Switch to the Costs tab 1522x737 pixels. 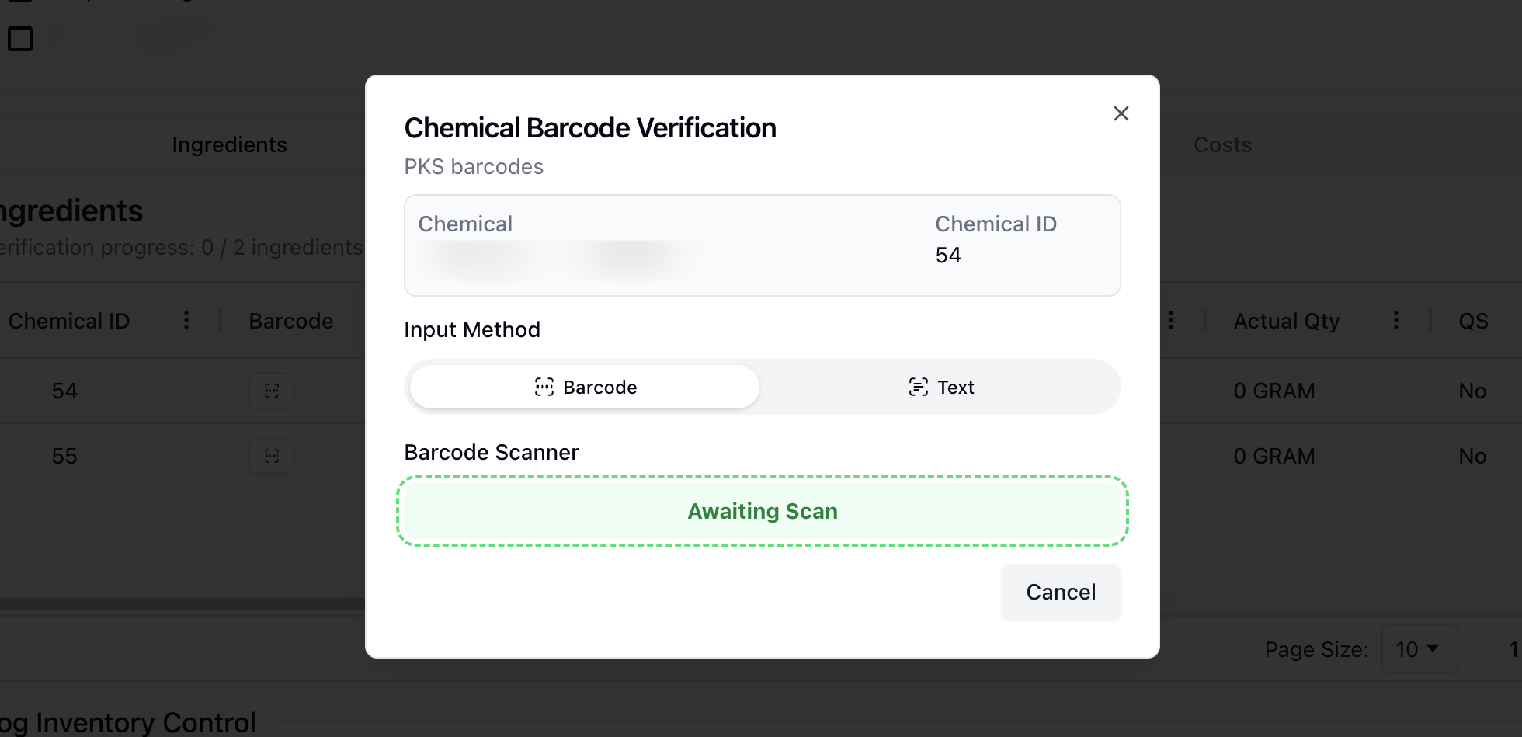pyautogui.click(x=1222, y=145)
